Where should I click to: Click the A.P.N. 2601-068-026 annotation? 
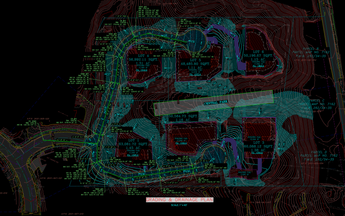(x=38, y=118)
